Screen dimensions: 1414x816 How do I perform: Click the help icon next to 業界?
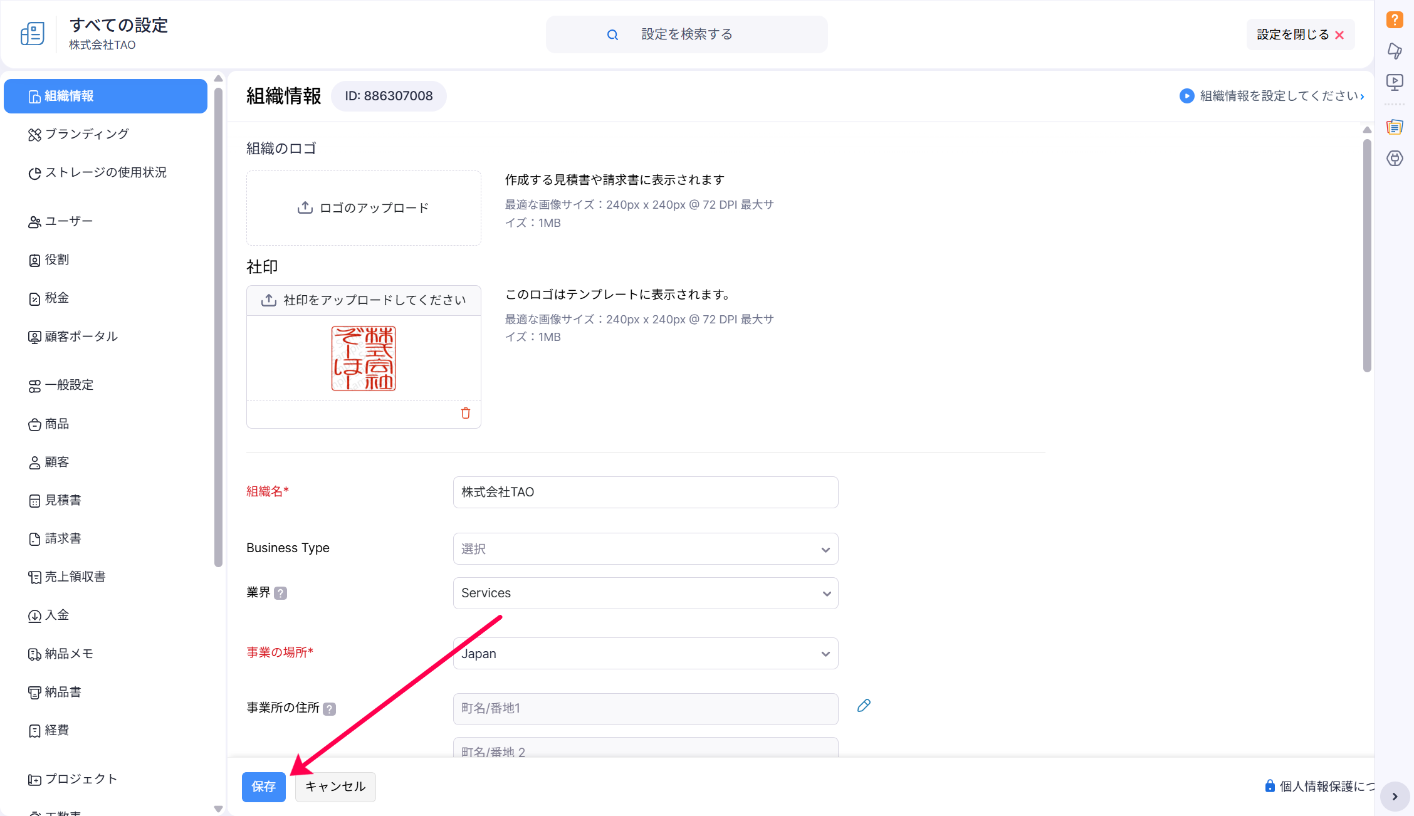pyautogui.click(x=281, y=593)
